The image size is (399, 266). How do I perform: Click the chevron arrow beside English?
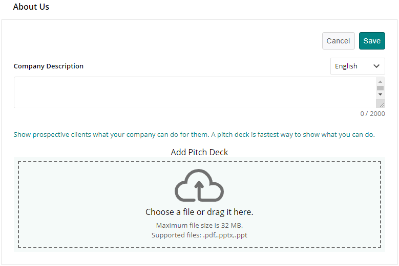(376, 66)
